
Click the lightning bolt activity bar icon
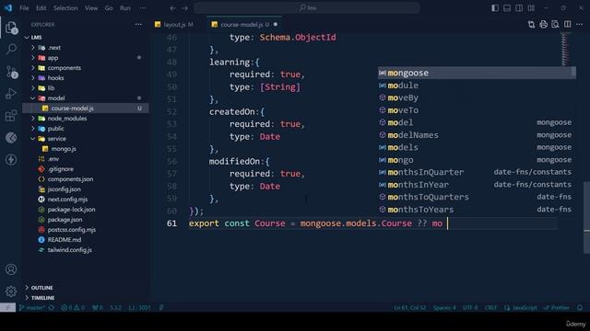click(x=11, y=159)
